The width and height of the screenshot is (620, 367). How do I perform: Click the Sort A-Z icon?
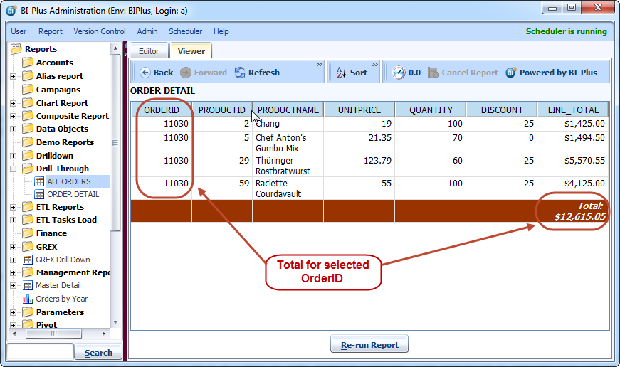tap(340, 73)
